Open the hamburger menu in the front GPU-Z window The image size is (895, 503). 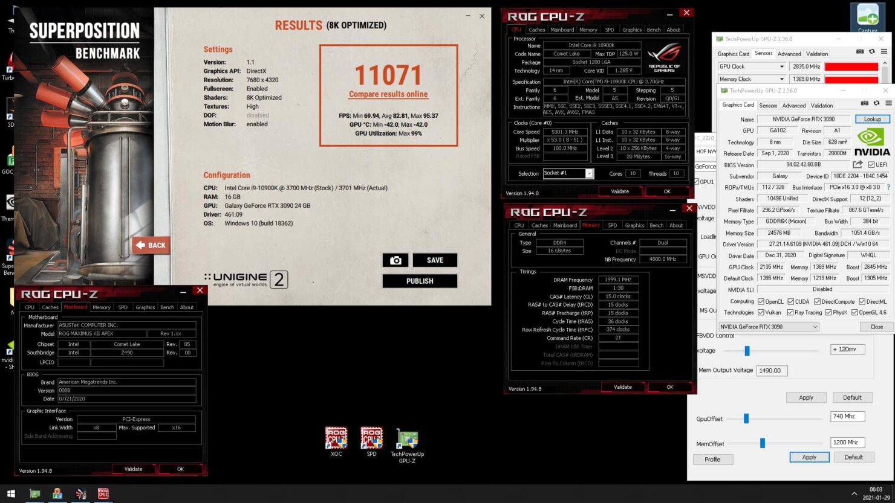(888, 103)
